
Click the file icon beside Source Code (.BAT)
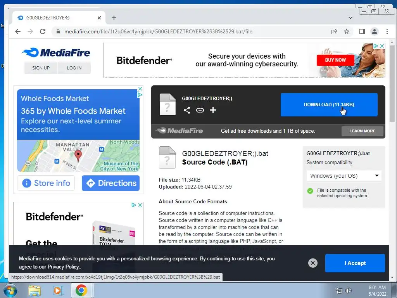167,158
